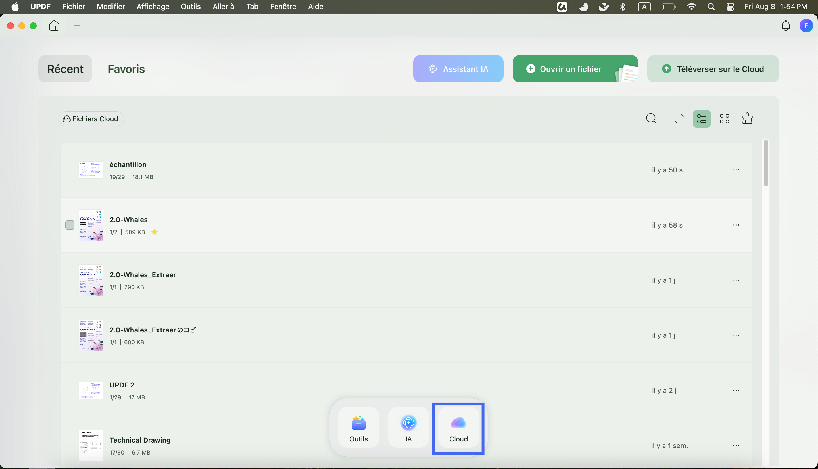
Task: Open the Affichage menu
Action: coord(153,7)
